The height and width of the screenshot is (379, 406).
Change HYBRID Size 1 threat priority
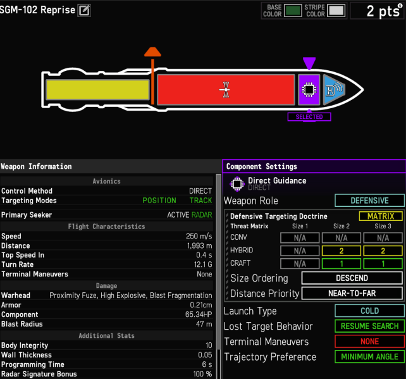300,251
